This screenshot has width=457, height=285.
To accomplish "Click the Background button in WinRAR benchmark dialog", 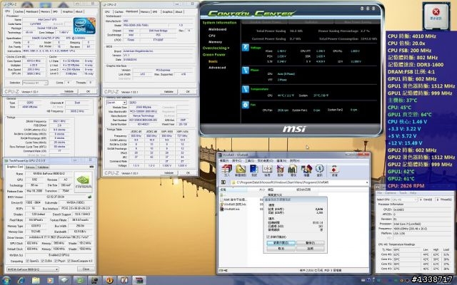I will point(281,243).
